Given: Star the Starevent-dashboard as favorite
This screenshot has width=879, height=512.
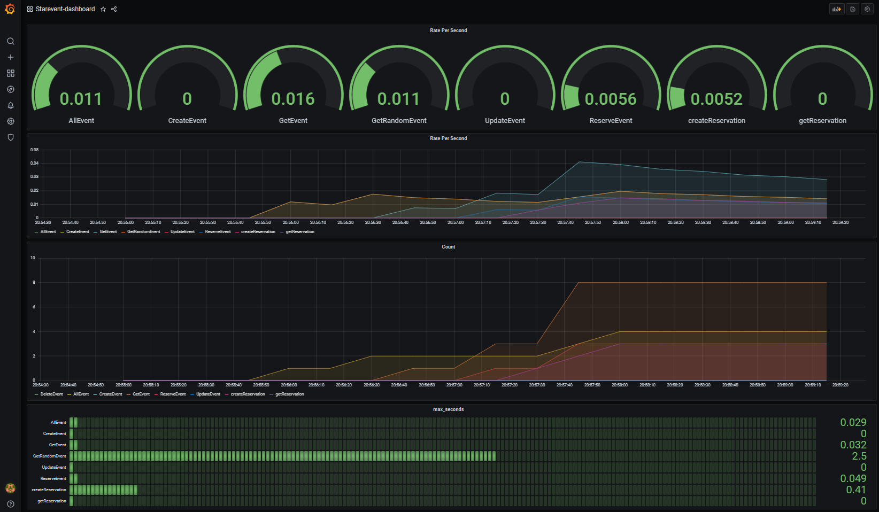Looking at the screenshot, I should pos(103,9).
